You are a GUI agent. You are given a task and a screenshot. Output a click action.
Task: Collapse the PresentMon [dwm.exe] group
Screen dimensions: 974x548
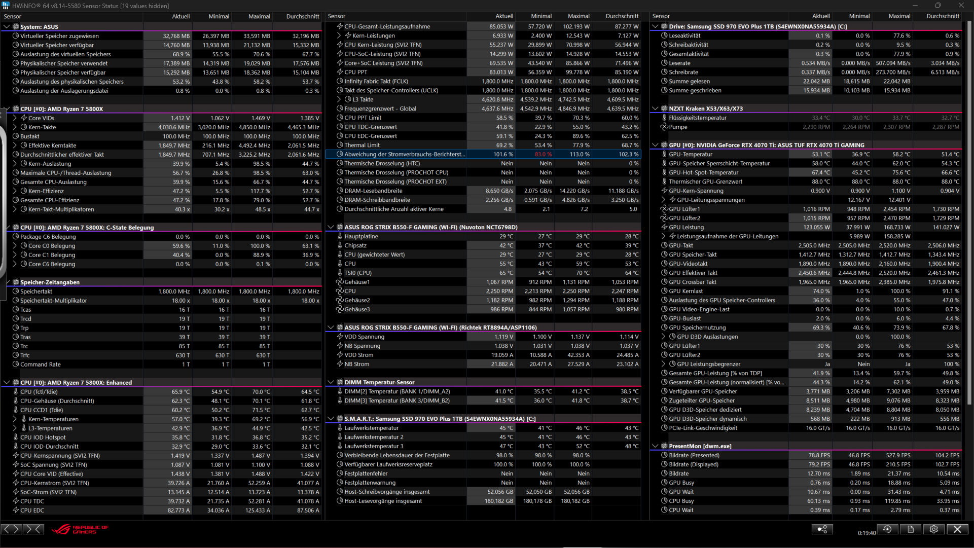pyautogui.click(x=655, y=446)
